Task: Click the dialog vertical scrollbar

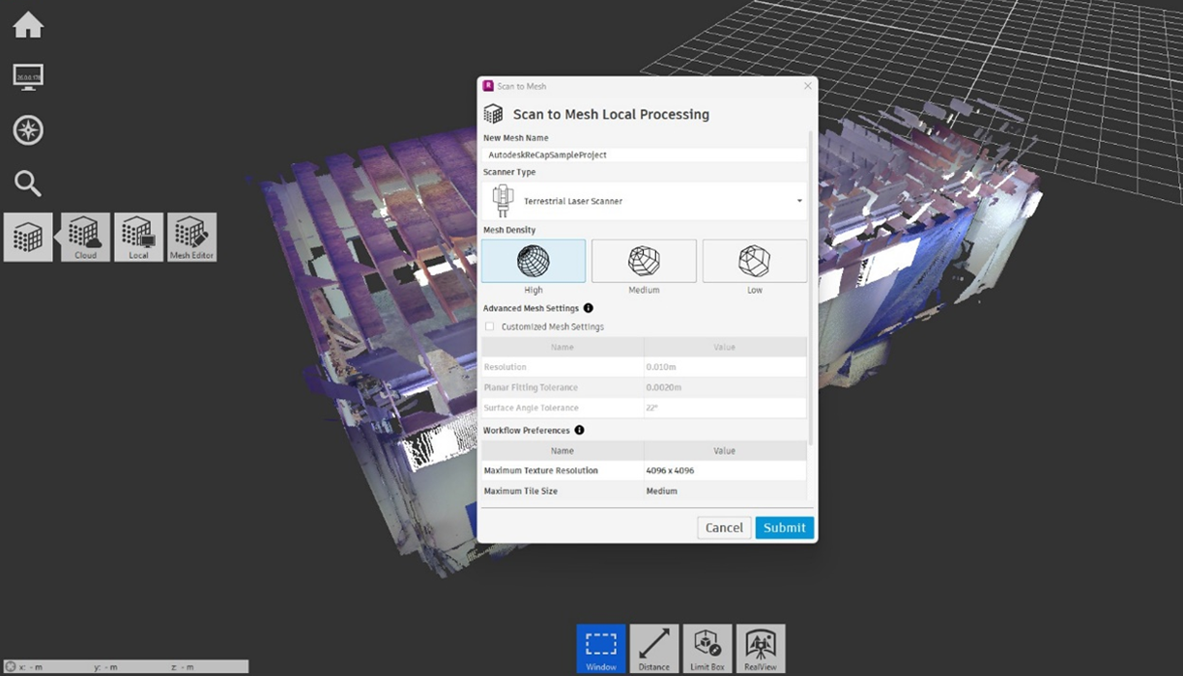Action: 812,290
